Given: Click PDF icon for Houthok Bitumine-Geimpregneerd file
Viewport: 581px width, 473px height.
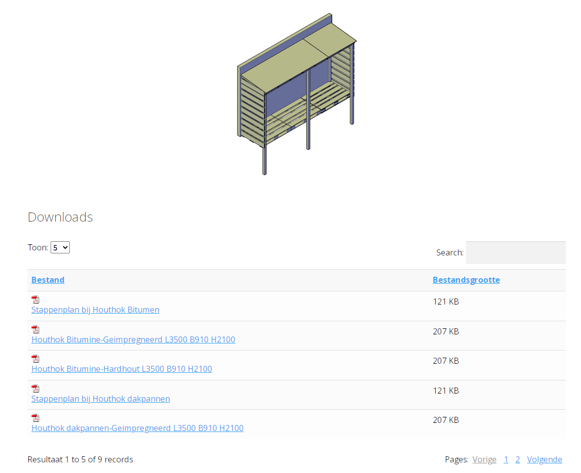Looking at the screenshot, I should tap(35, 329).
